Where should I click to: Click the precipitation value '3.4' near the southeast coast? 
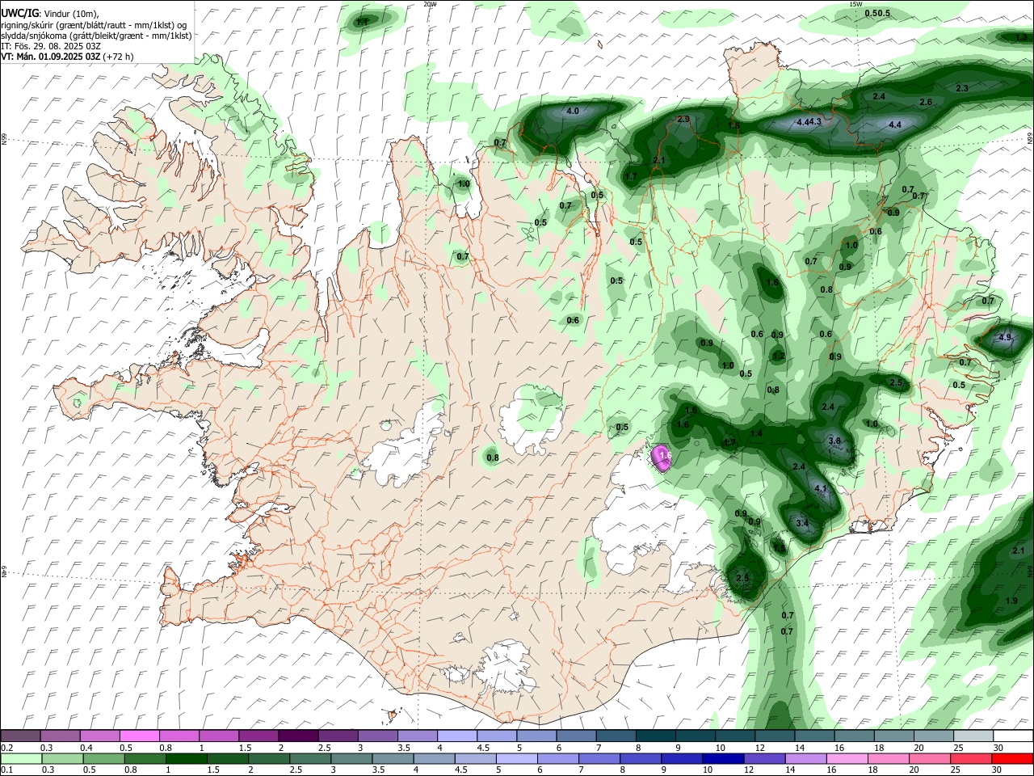(802, 524)
